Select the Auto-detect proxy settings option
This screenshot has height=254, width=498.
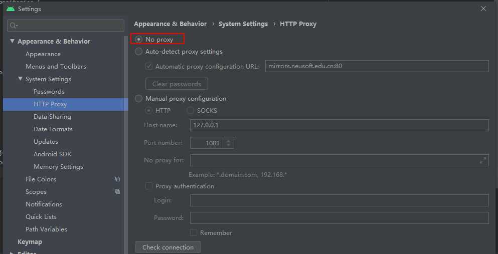coord(139,52)
